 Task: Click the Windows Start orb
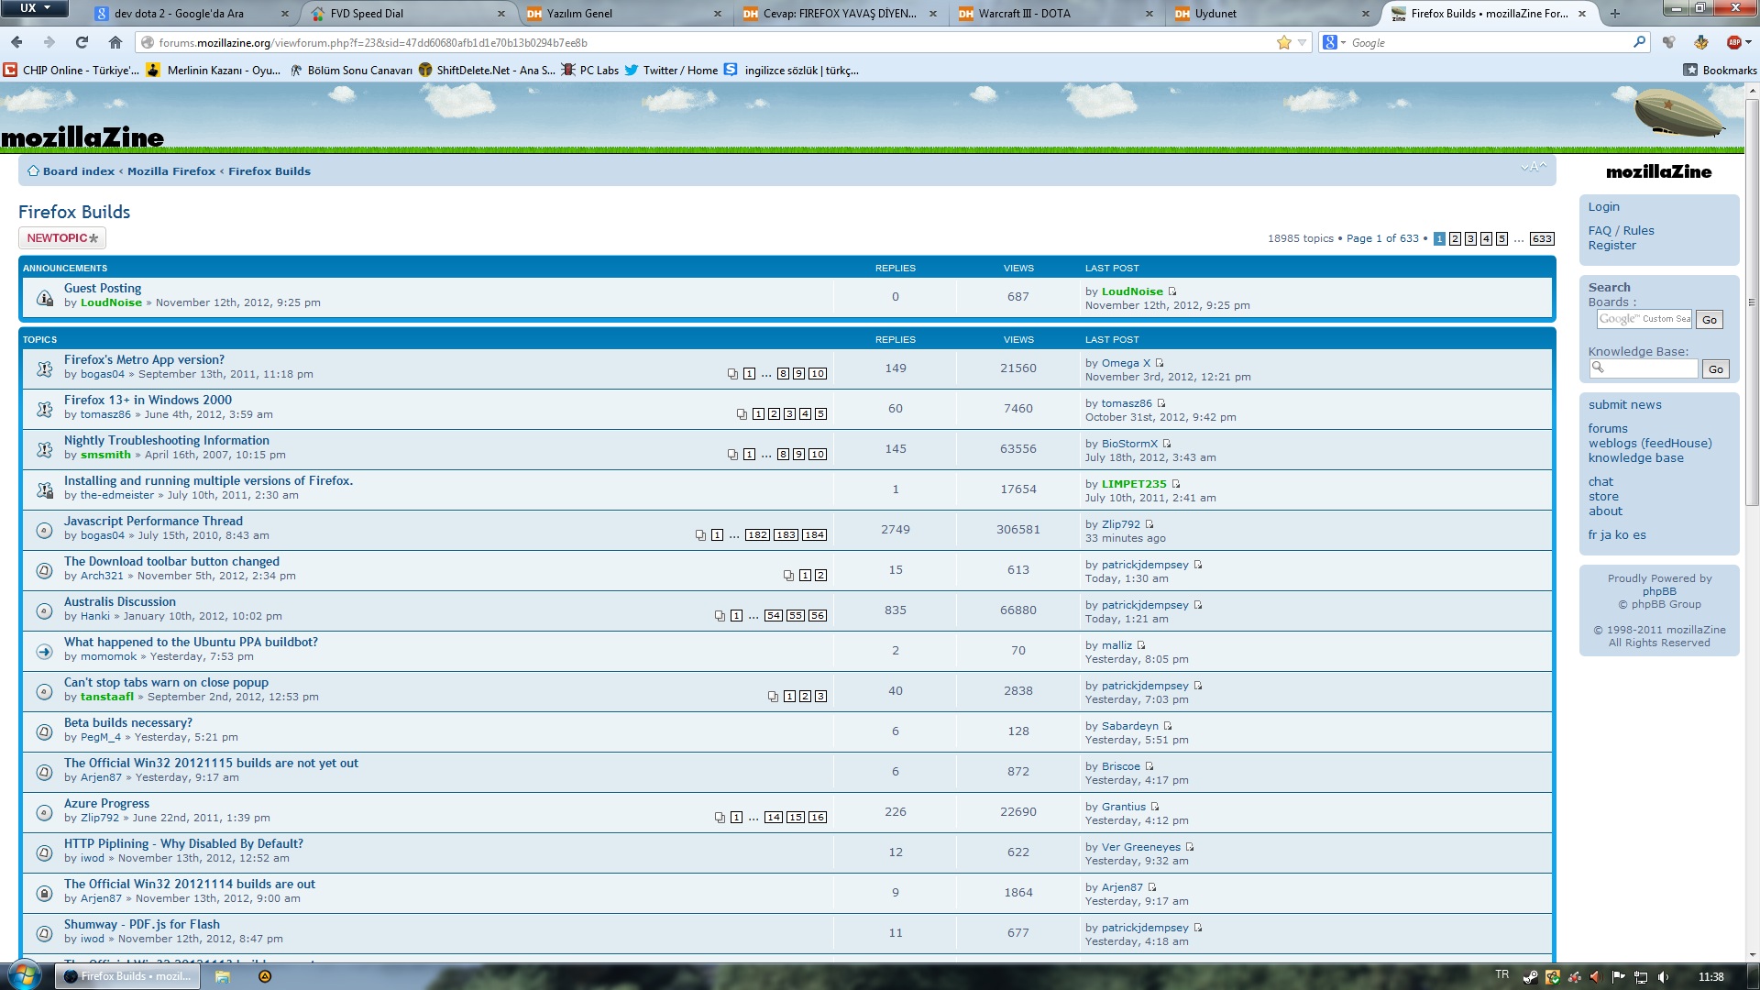(x=25, y=974)
